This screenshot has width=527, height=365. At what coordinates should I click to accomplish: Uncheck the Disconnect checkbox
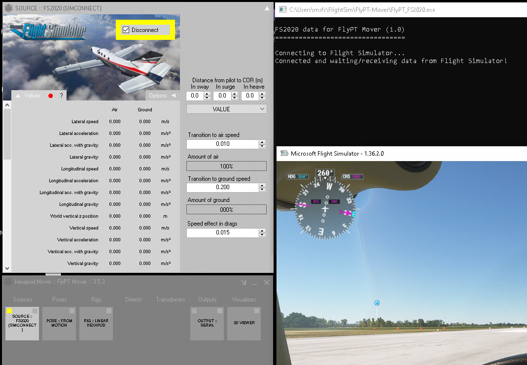coord(126,30)
